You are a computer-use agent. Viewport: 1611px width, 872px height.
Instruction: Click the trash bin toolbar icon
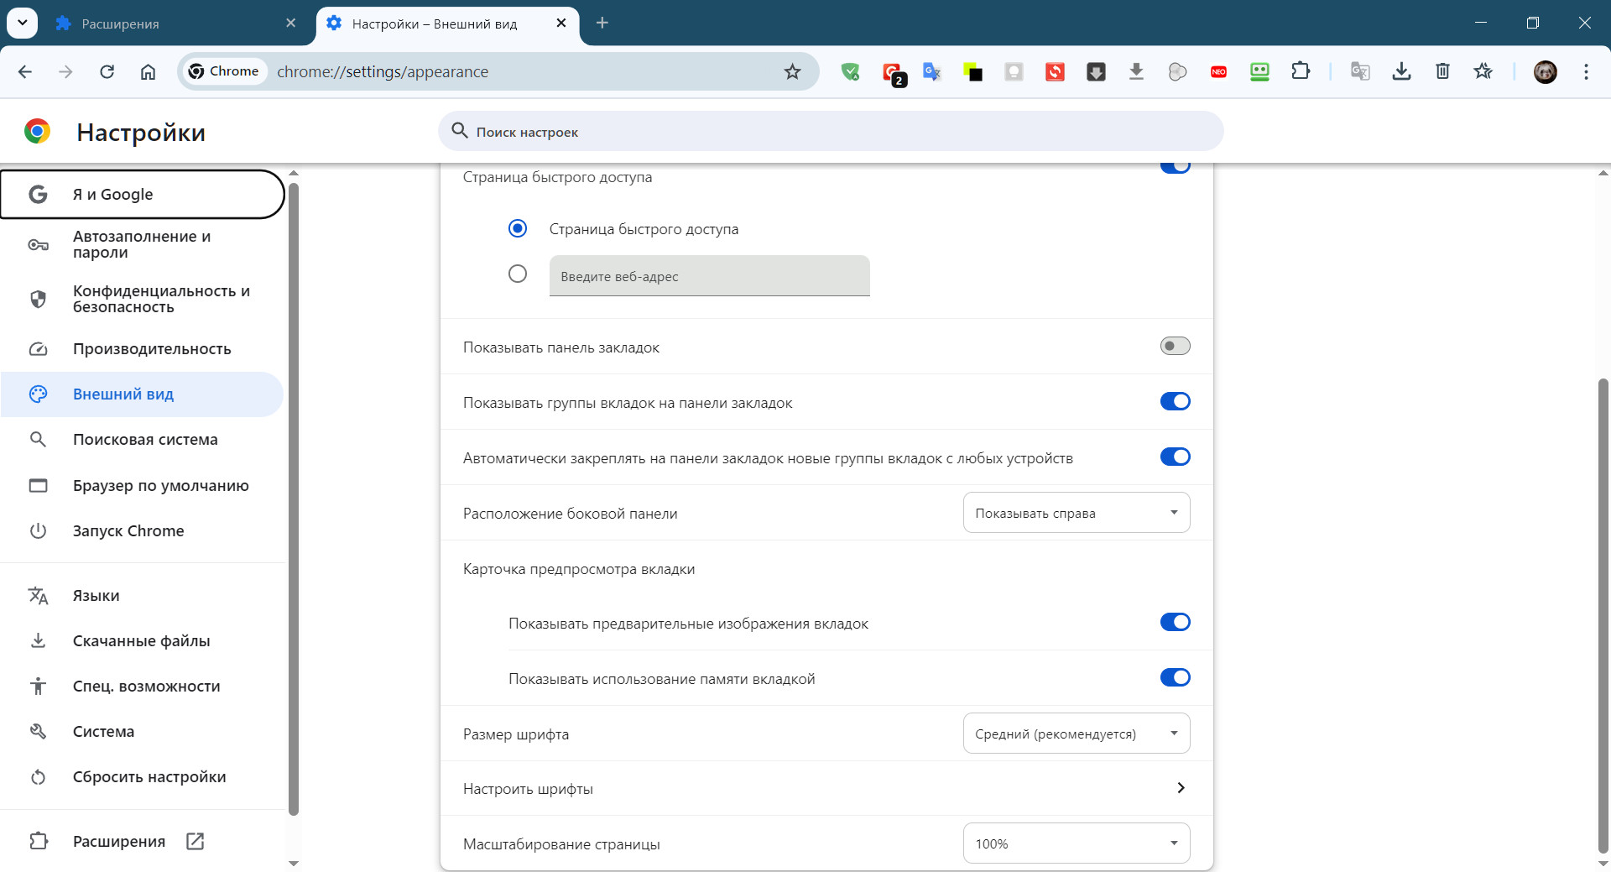tap(1442, 71)
